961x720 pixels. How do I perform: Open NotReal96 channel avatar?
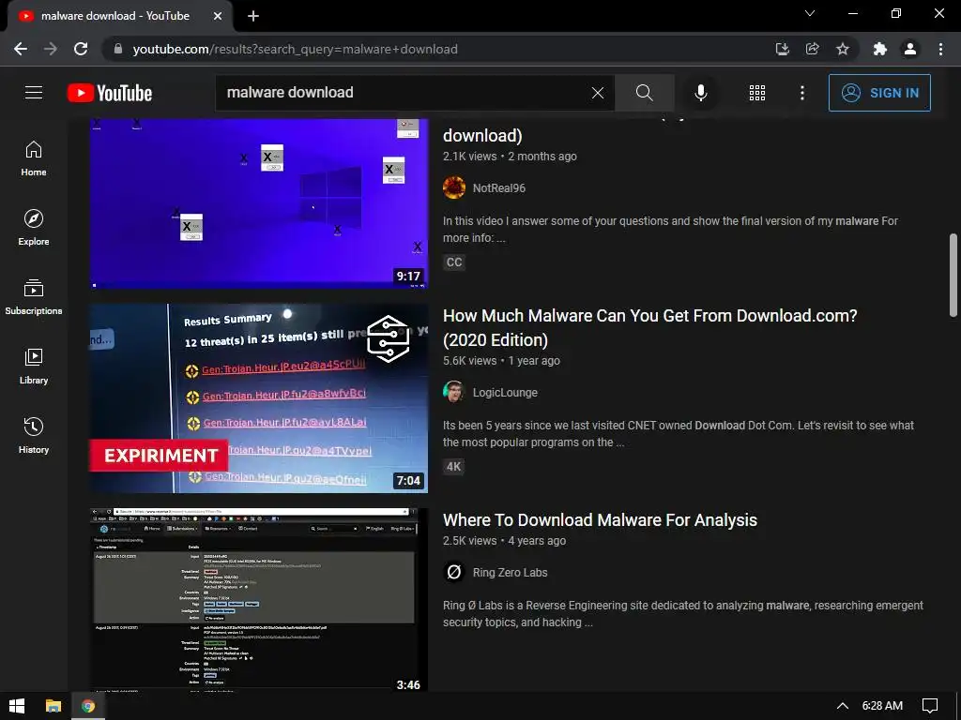click(454, 187)
